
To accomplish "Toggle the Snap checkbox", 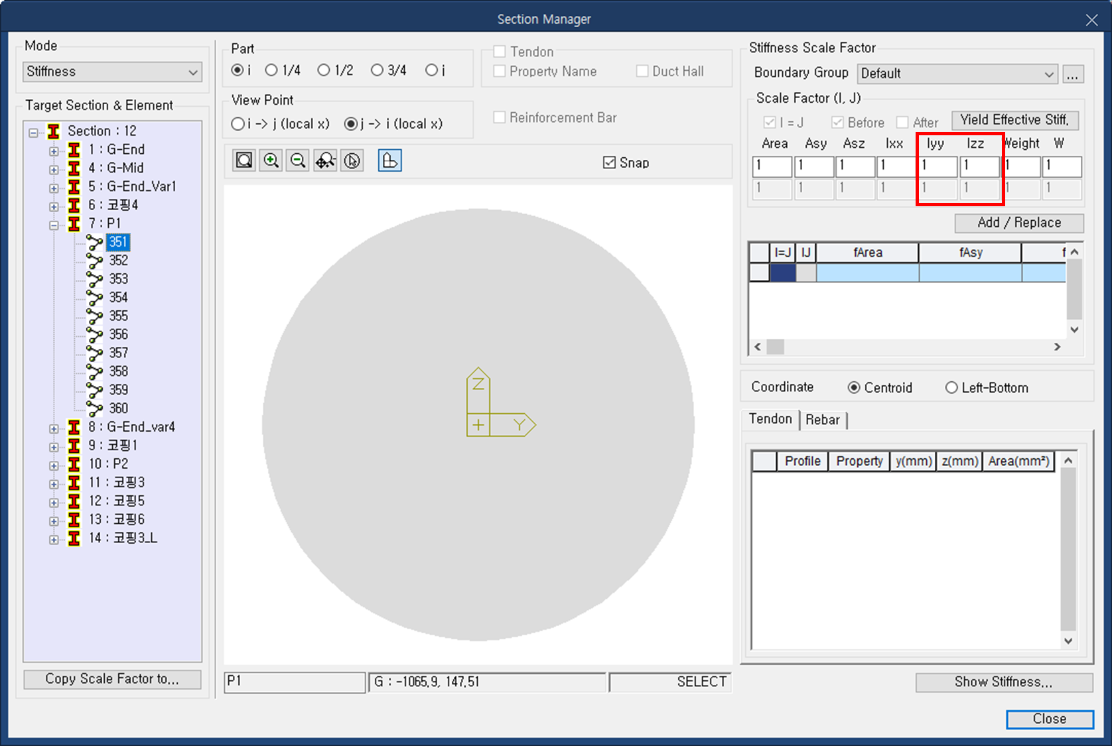I will (609, 162).
